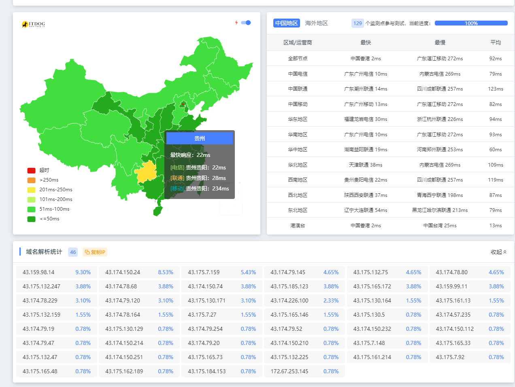Click the ITDOG logo on the map
The image size is (515, 387).
[33, 24]
